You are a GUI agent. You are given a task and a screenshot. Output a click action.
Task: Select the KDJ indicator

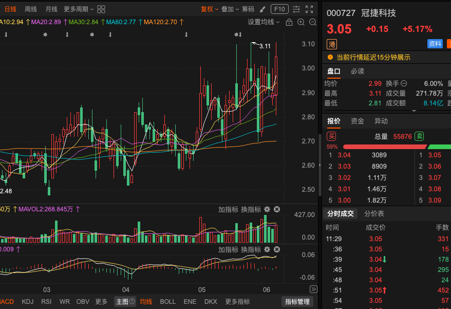[28, 301]
